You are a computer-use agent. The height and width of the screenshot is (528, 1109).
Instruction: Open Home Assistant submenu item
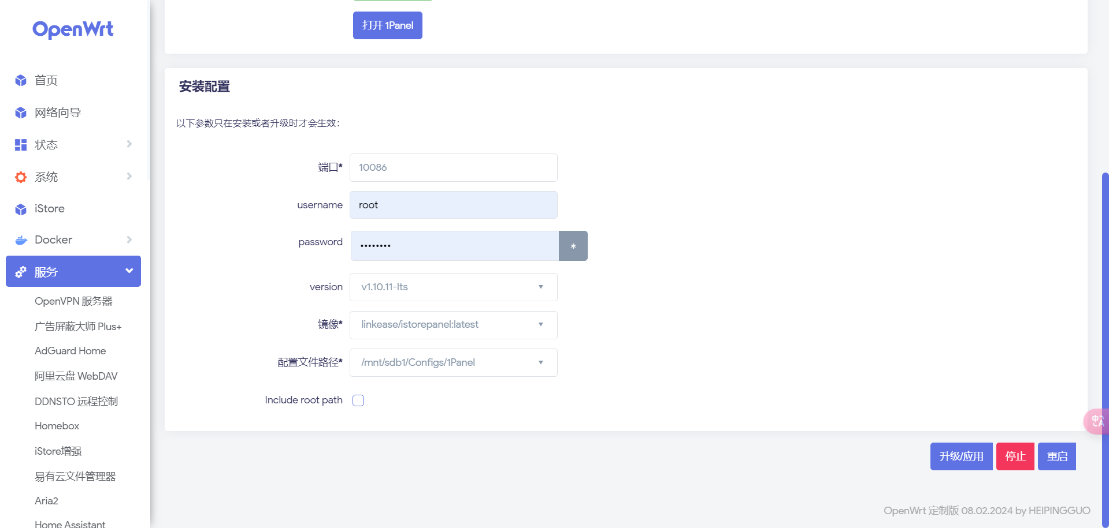click(x=70, y=523)
